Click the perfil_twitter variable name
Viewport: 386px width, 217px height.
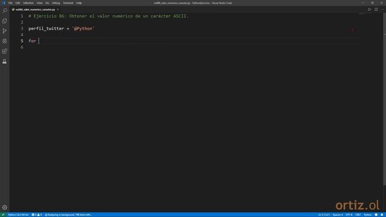[46, 28]
